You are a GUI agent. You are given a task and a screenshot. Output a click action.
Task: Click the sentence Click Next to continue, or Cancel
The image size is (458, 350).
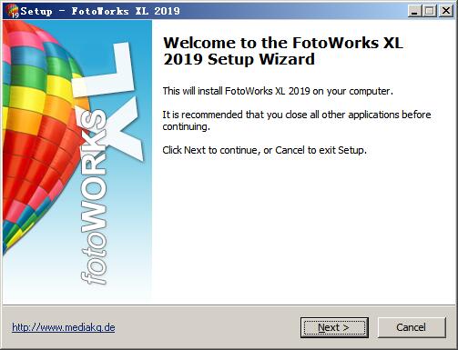[x=264, y=150]
